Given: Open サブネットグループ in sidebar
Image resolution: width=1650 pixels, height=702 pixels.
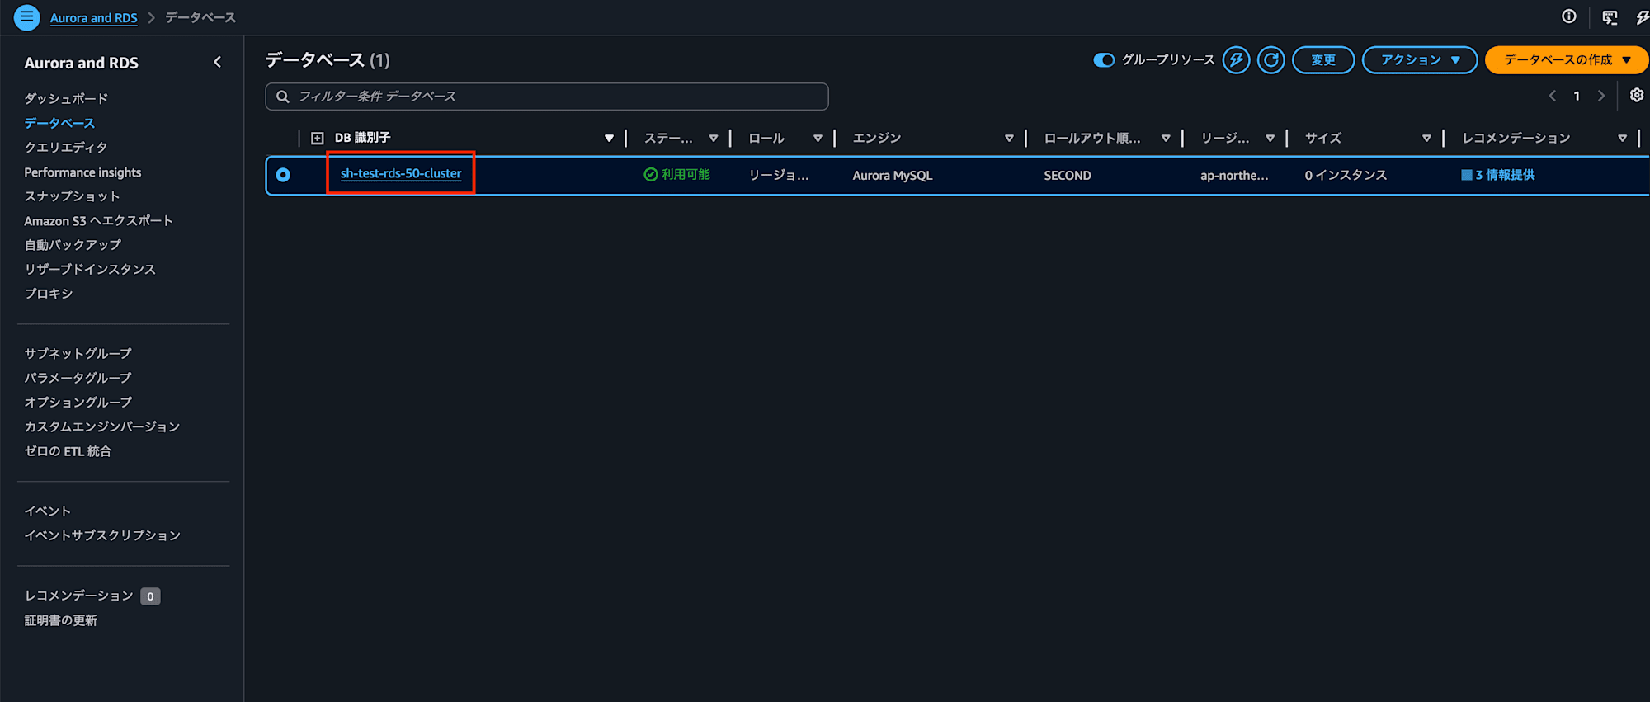Looking at the screenshot, I should click(78, 353).
